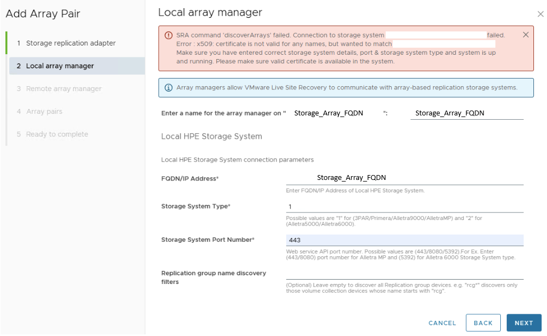The image size is (547, 336).
Task: Select the Storage System Port Number field
Action: click(x=404, y=240)
